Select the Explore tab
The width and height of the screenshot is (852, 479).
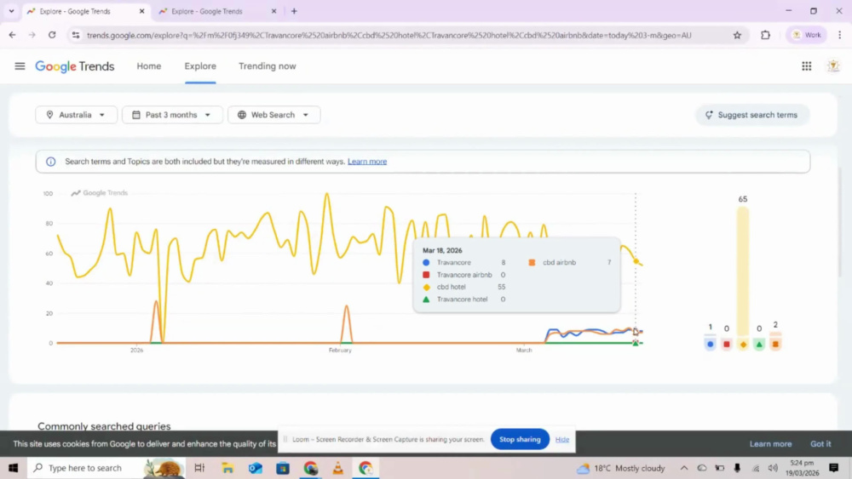[200, 66]
